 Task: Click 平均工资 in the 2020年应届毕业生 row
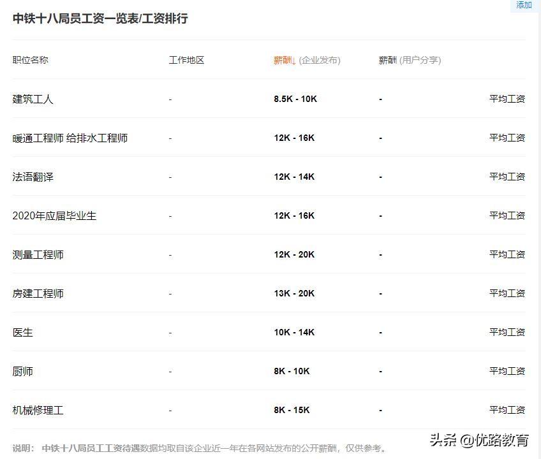tap(507, 215)
